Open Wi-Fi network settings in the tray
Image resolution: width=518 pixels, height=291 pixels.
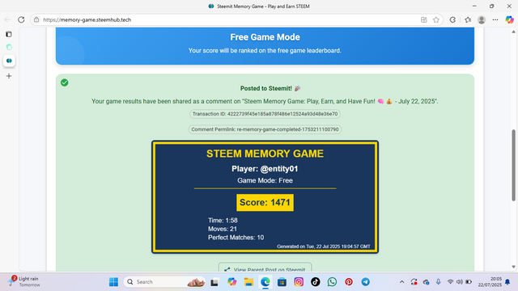point(450,282)
